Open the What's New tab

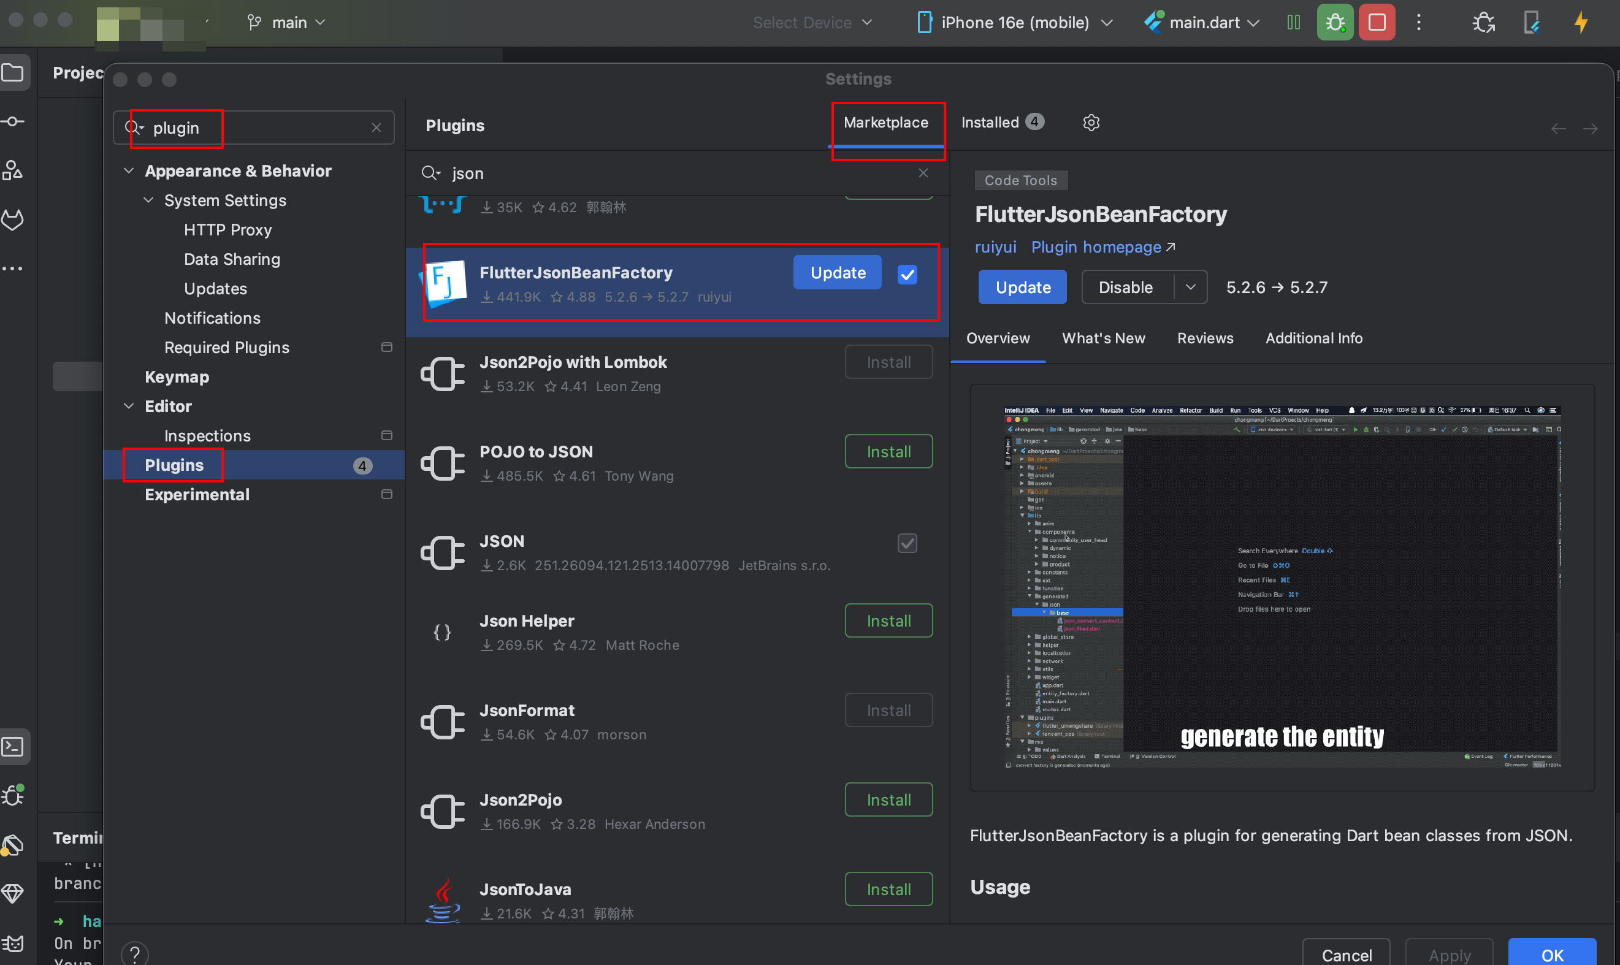(x=1103, y=337)
